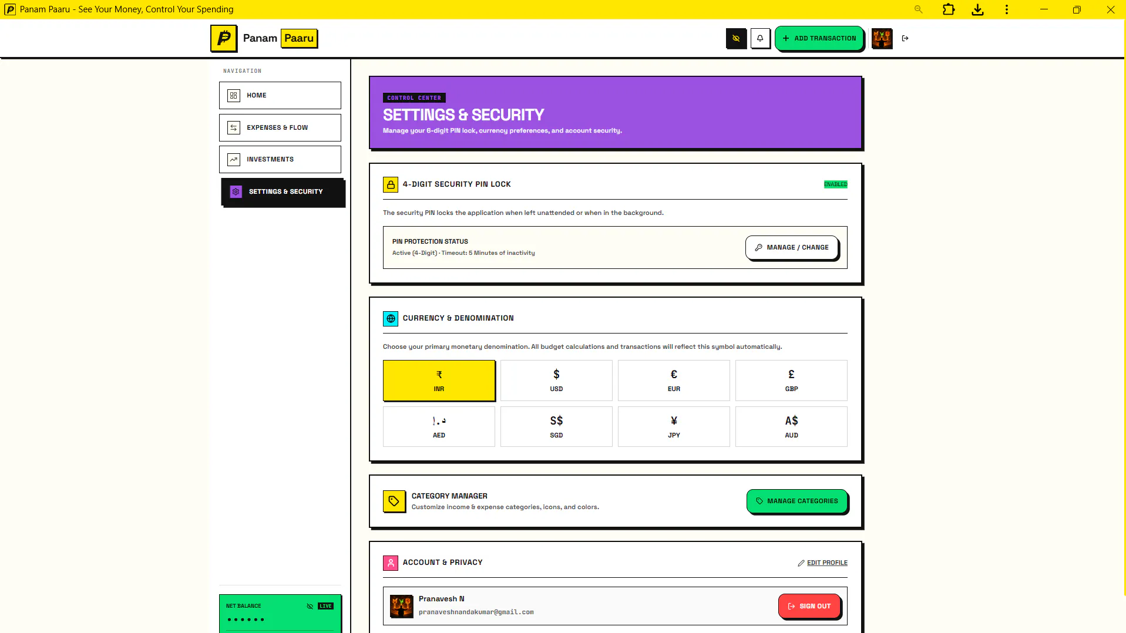Open Investments page
1126x633 pixels.
(x=280, y=159)
